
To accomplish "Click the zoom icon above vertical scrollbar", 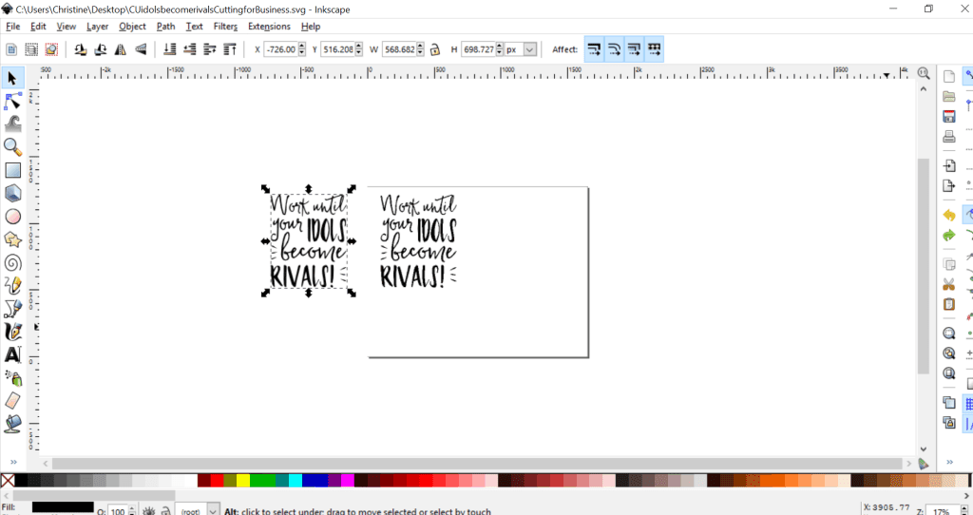I will click(924, 73).
